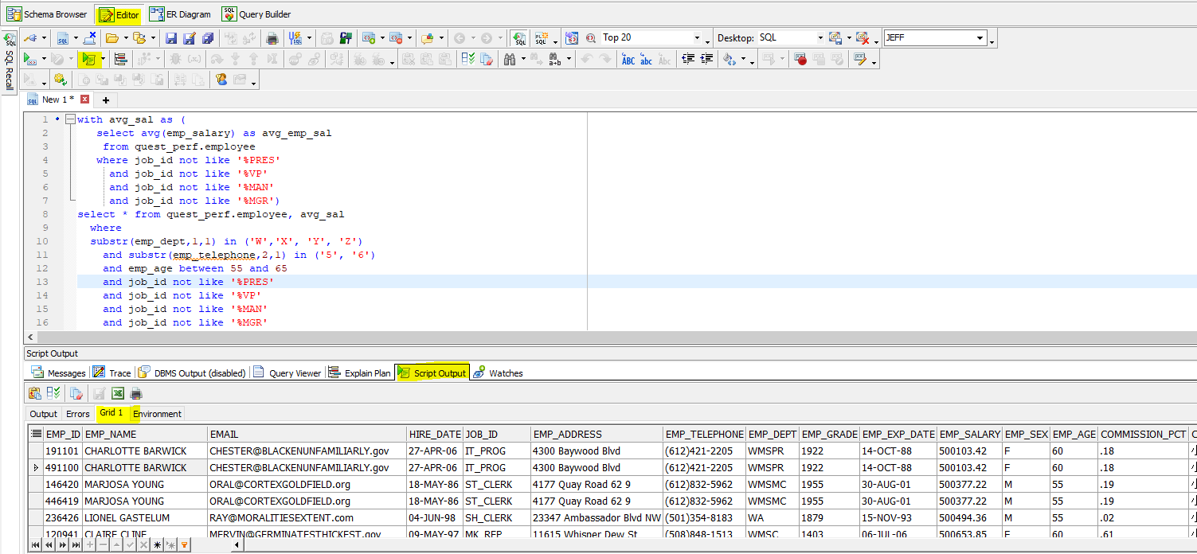Expand the execute statement dropdown arrow
1197x554 pixels.
coord(43,59)
